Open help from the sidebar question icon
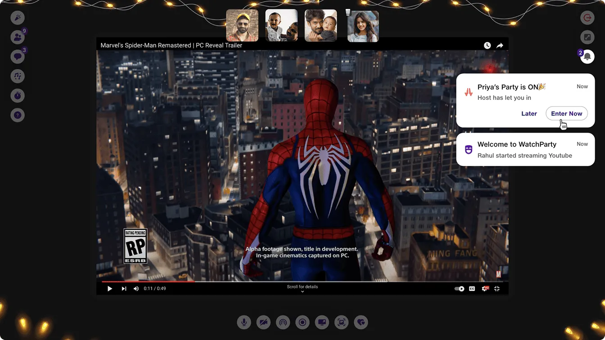 click(18, 115)
